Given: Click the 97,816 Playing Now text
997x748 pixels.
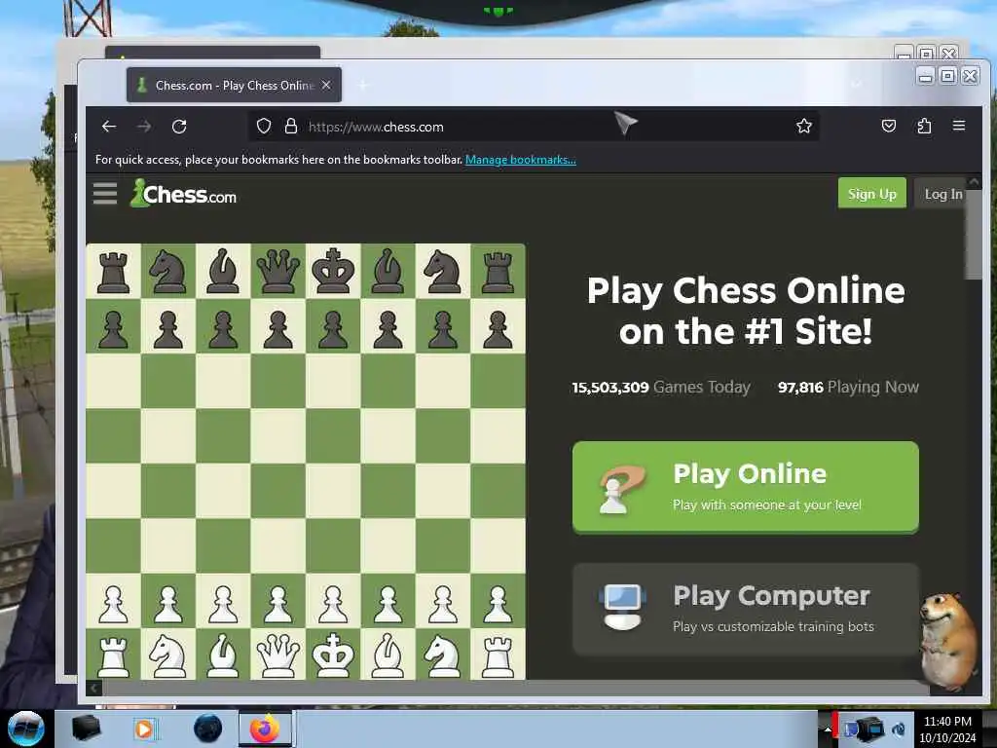Looking at the screenshot, I should (848, 388).
